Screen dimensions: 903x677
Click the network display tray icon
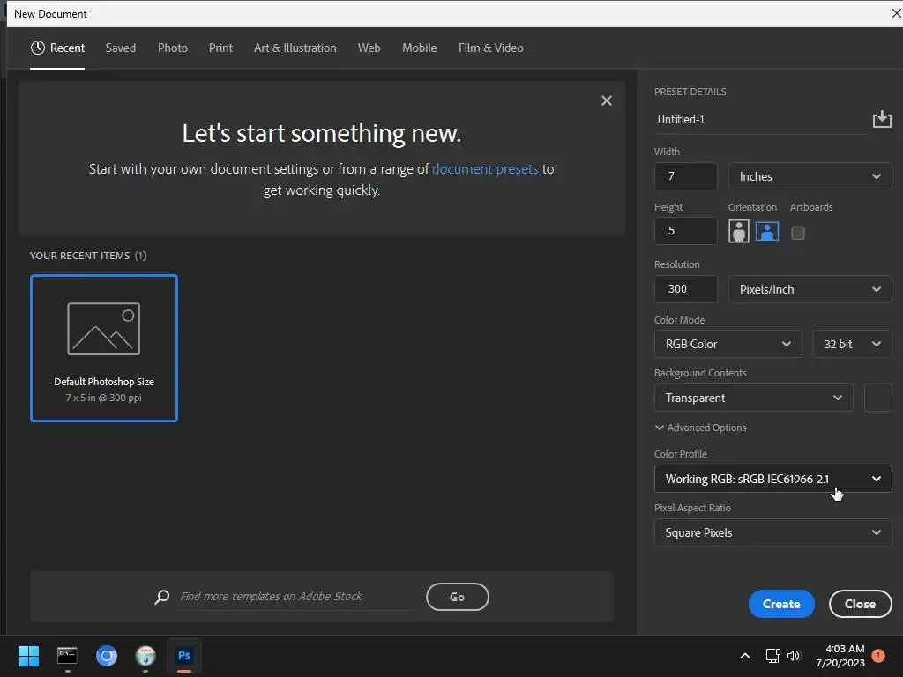tap(772, 656)
